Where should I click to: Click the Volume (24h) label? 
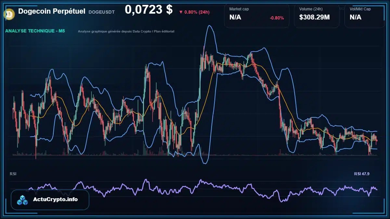click(x=310, y=9)
